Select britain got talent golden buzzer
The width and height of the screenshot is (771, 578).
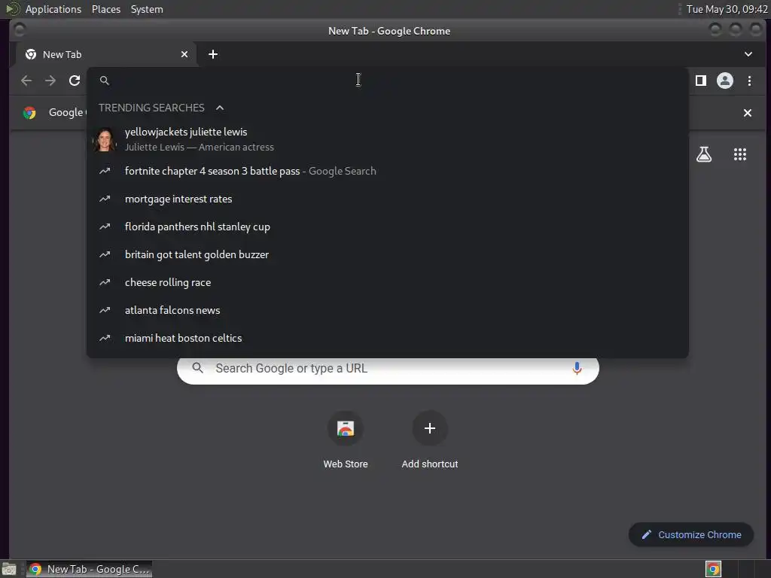click(388, 254)
